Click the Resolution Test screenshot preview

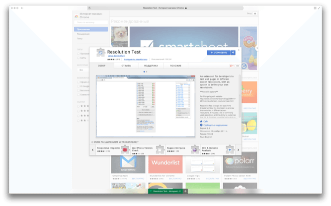click(146, 106)
